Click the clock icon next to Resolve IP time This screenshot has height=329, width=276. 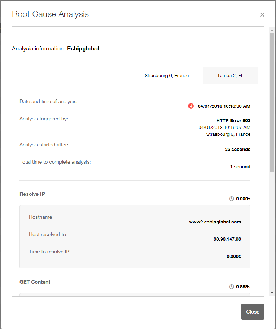(232, 199)
